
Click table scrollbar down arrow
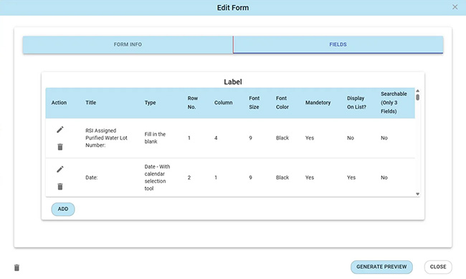(x=417, y=194)
